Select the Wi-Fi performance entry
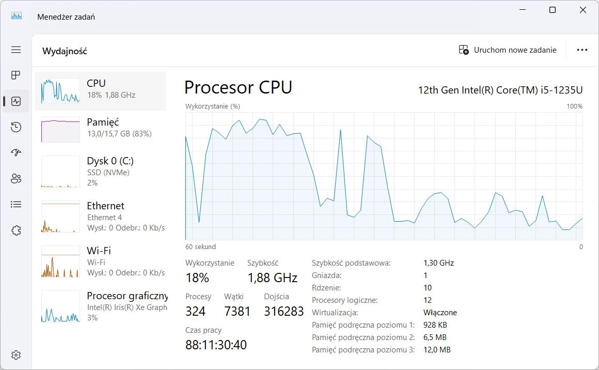Screen dimensions: 599x370 pos(101,261)
